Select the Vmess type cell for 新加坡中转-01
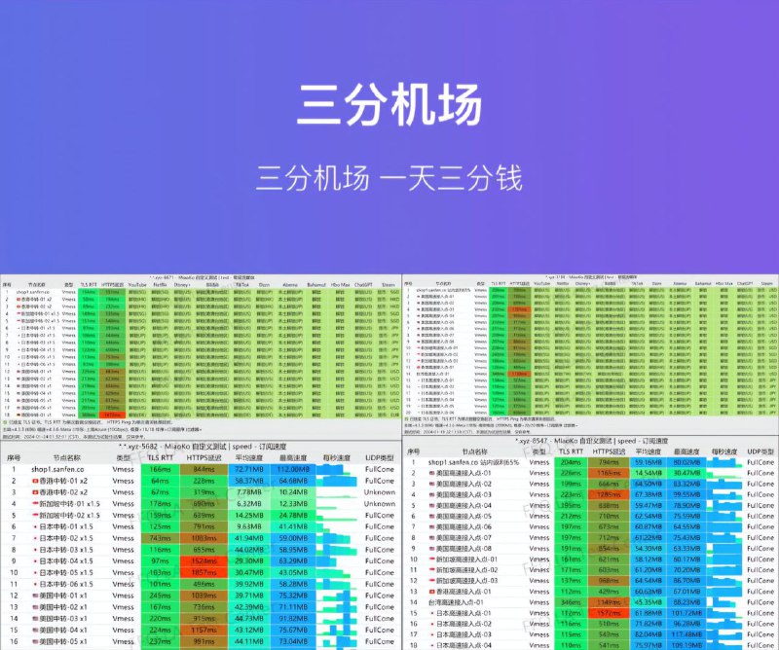 point(123,505)
